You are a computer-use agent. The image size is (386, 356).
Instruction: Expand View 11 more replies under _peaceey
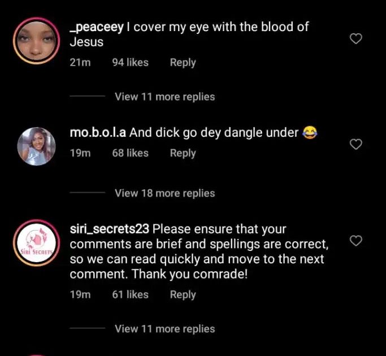(x=164, y=97)
